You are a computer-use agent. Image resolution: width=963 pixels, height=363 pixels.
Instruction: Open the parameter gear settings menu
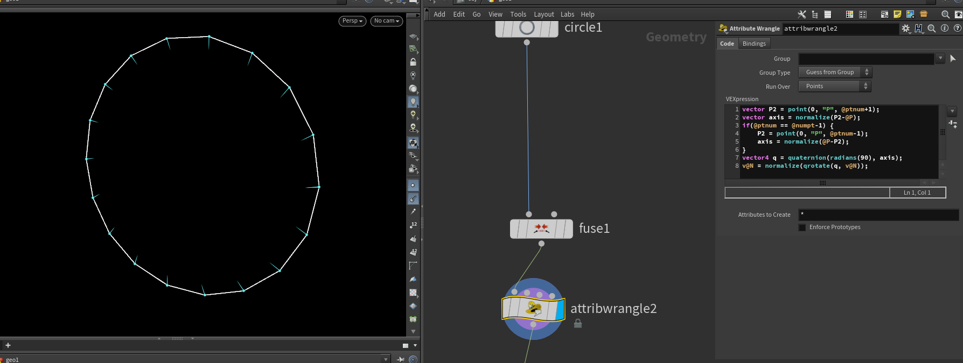(906, 29)
